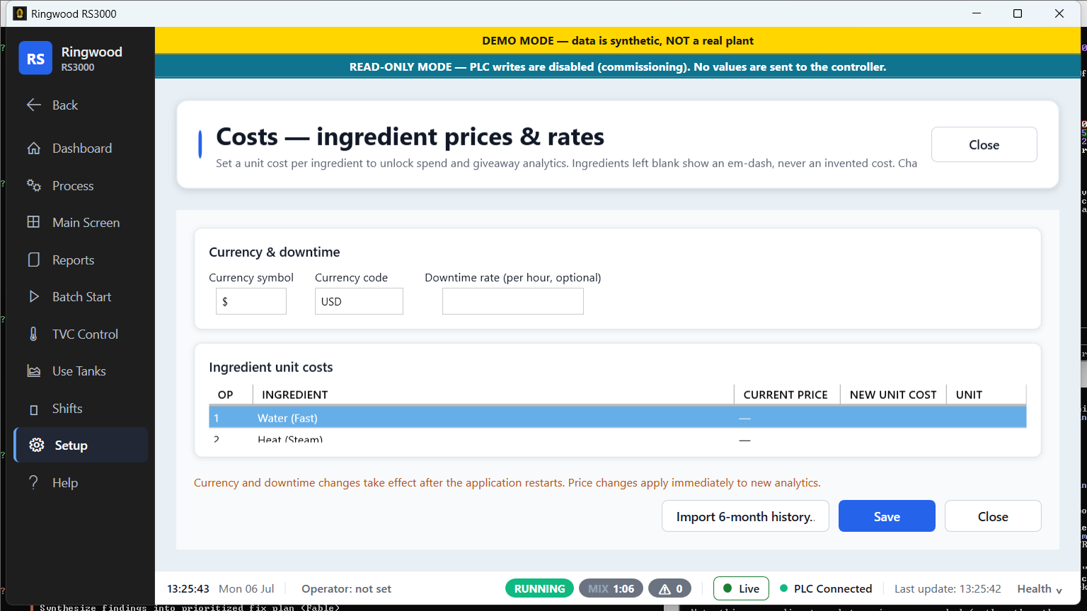The width and height of the screenshot is (1087, 611).
Task: Click the RUNNING status pill
Action: tap(539, 588)
